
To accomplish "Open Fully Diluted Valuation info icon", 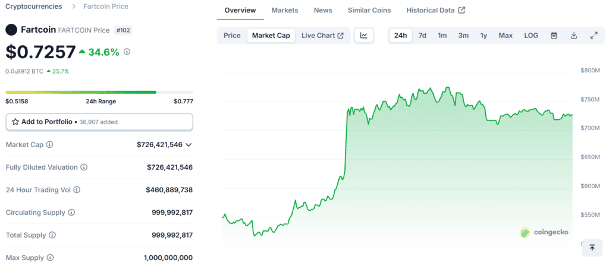I will pyautogui.click(x=84, y=167).
